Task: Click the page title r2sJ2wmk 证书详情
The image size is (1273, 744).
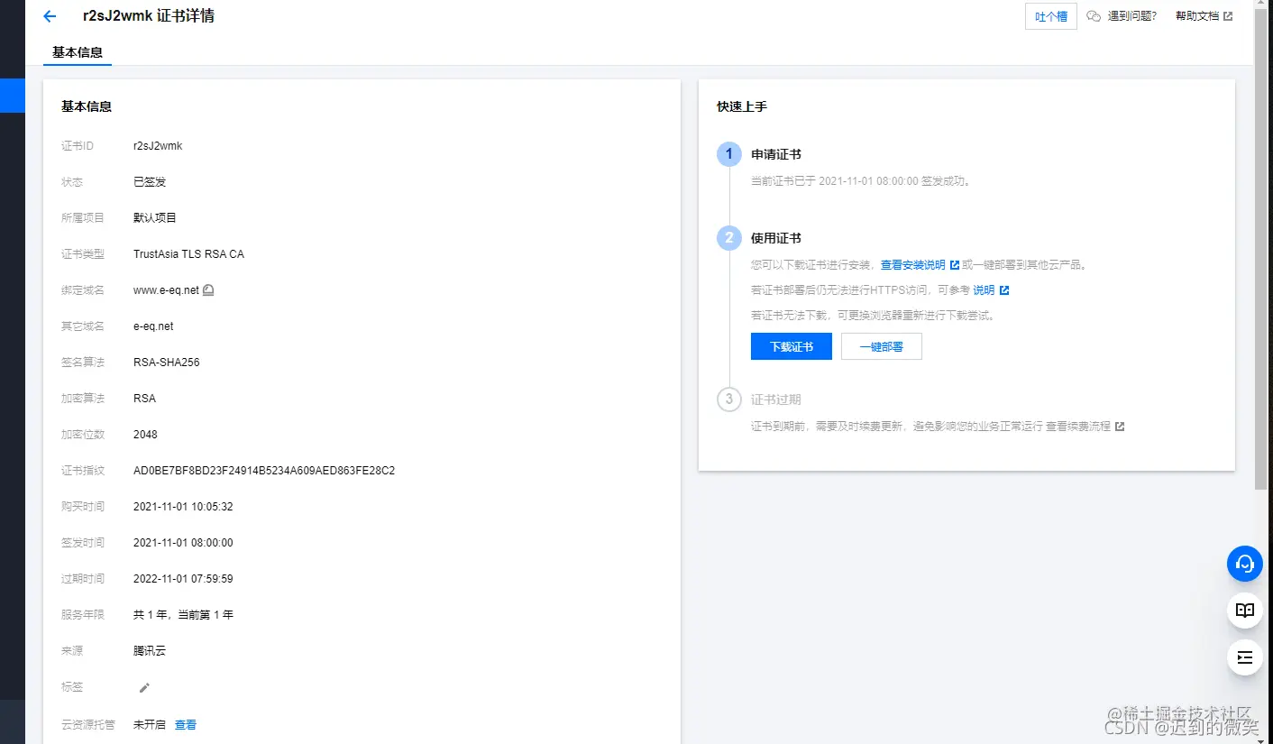Action: pos(149,16)
